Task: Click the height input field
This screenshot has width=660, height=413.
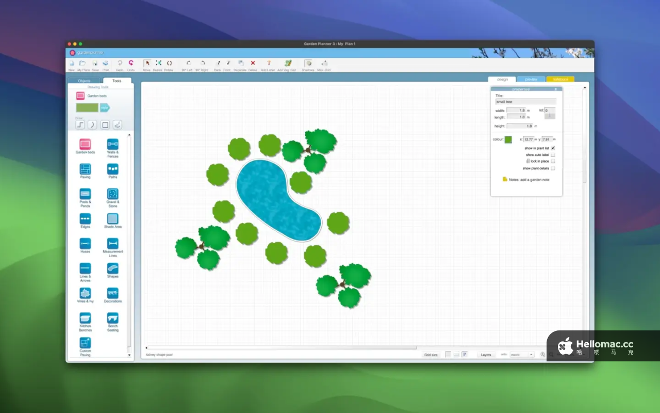Action: coord(520,126)
